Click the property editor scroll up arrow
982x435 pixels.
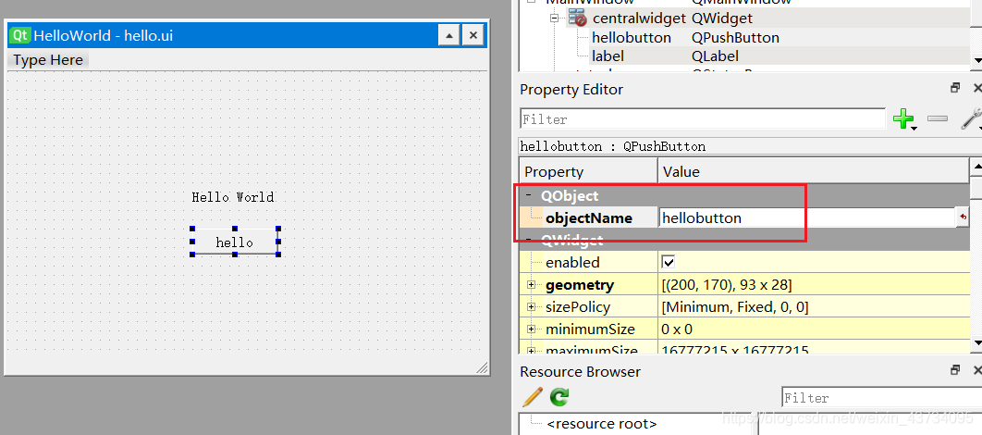(x=976, y=166)
